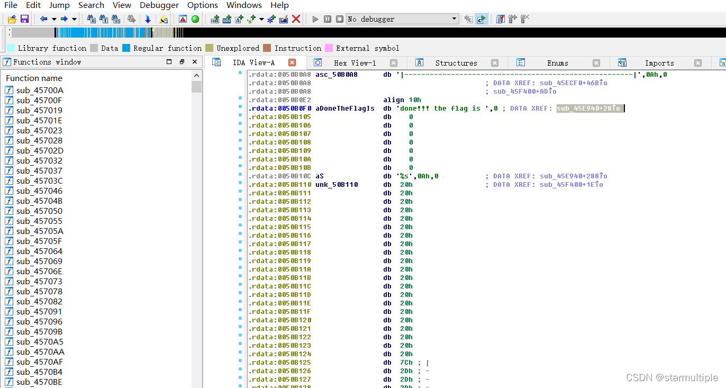726x388 pixels.
Task: Click the Help menu
Action: (279, 5)
